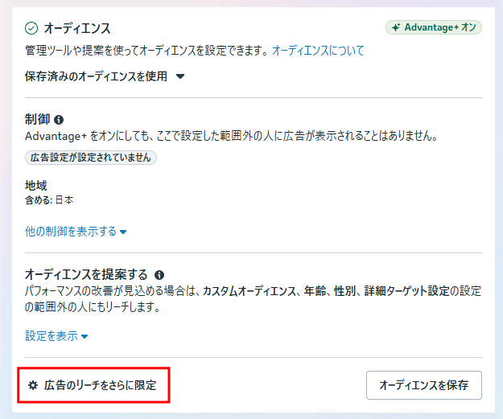Expand 設定を表示 under audience suggestions
The height and width of the screenshot is (419, 503).
tap(52, 337)
